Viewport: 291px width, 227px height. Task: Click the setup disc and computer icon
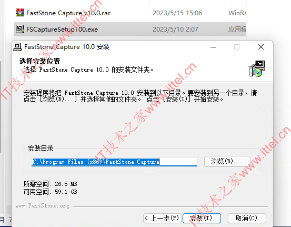pyautogui.click(x=257, y=68)
